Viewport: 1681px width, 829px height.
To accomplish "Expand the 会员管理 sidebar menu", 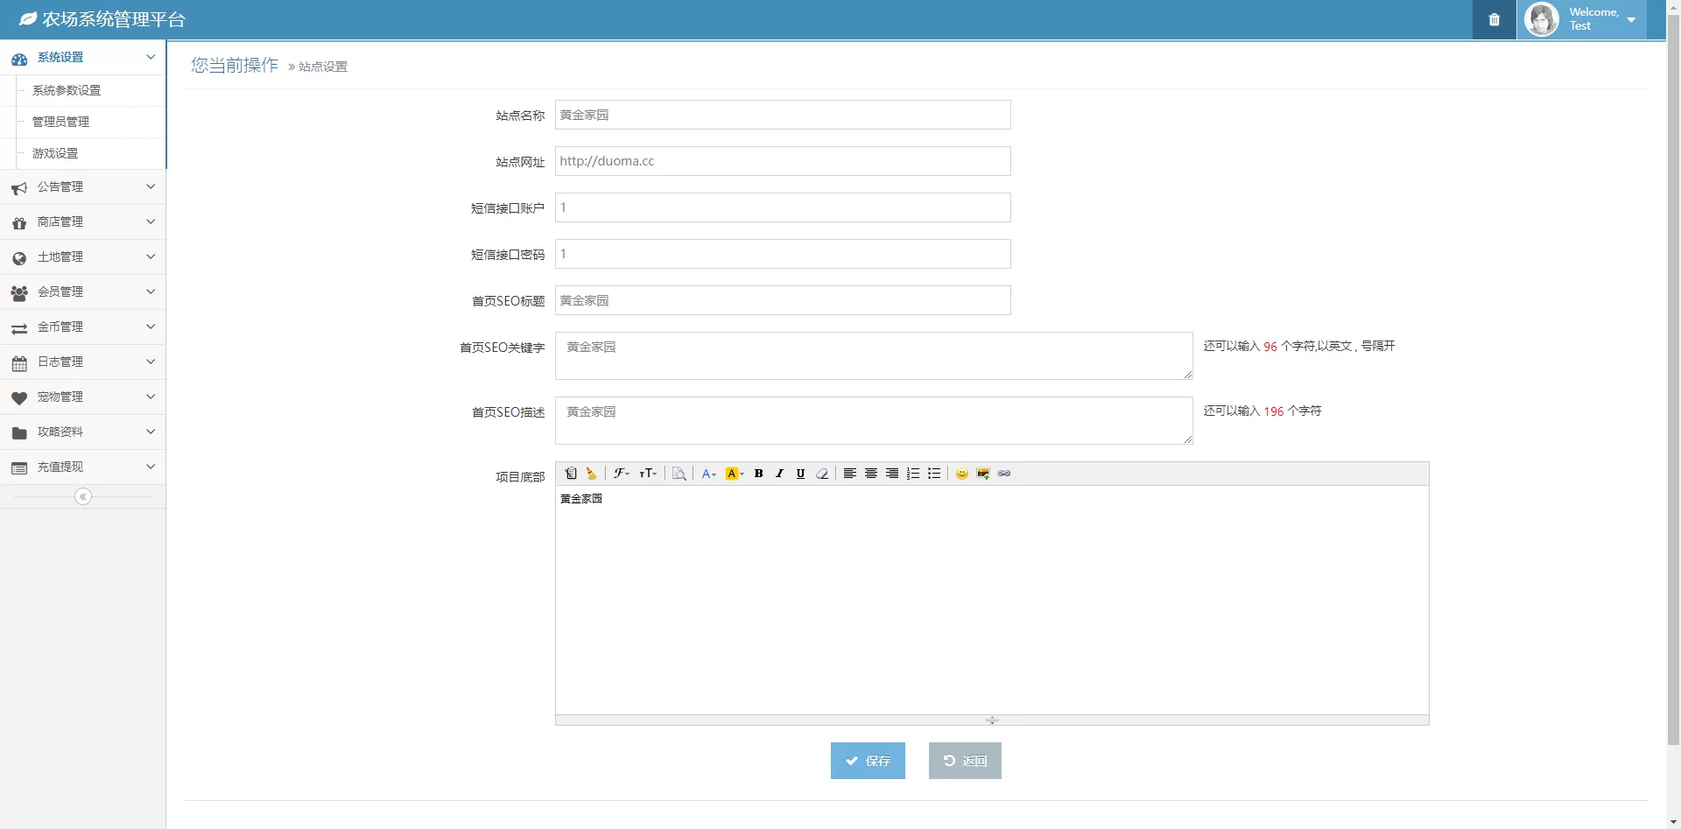I will coord(83,292).
